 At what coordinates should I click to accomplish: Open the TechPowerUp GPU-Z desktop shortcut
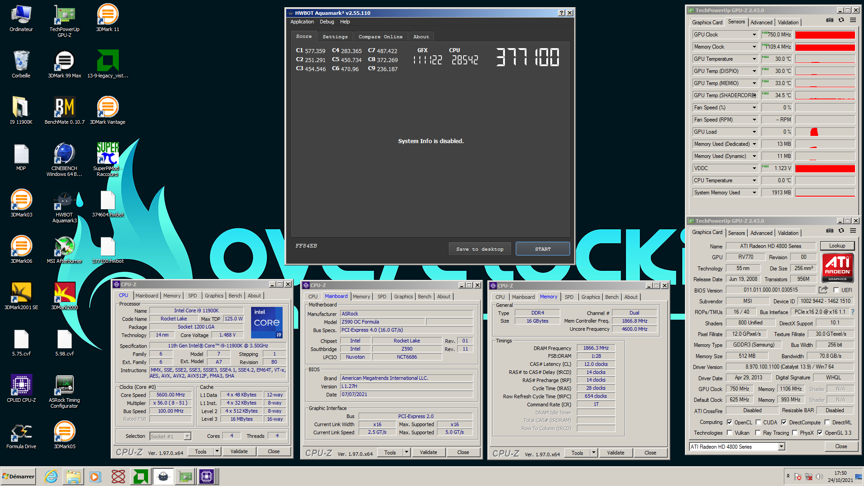(64, 20)
